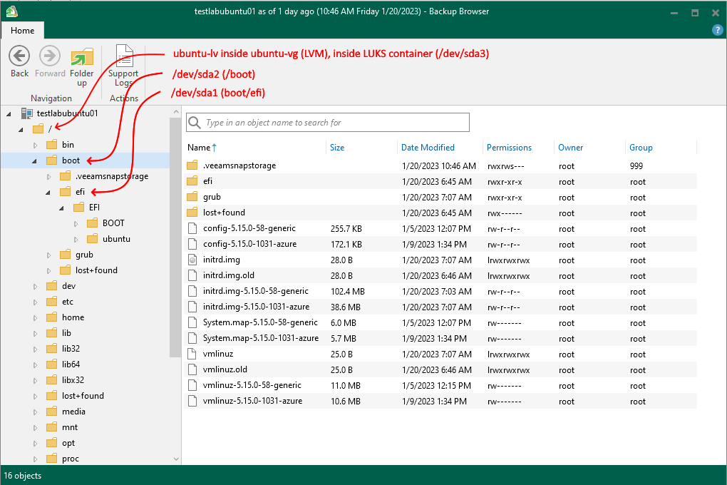The height and width of the screenshot is (485, 727).
Task: Open the .veeamsnapstorage folder icon in file list
Action: tap(192, 165)
